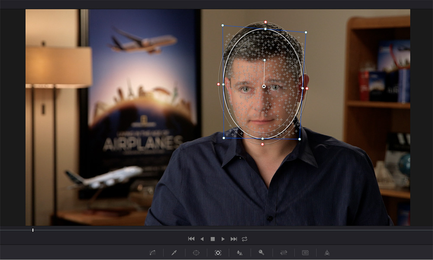Click the top red softness handle

tap(265, 22)
